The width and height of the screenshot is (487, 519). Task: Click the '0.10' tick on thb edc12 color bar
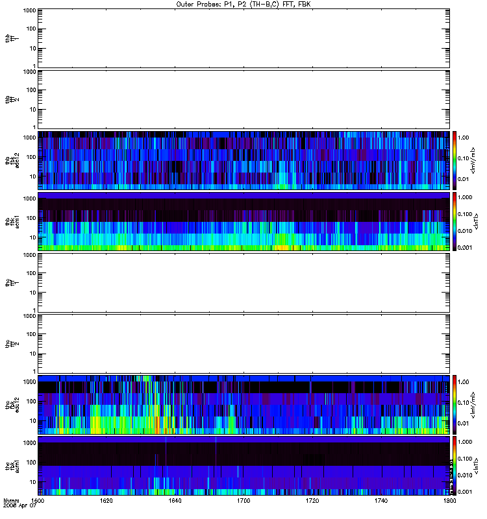pyautogui.click(x=463, y=158)
